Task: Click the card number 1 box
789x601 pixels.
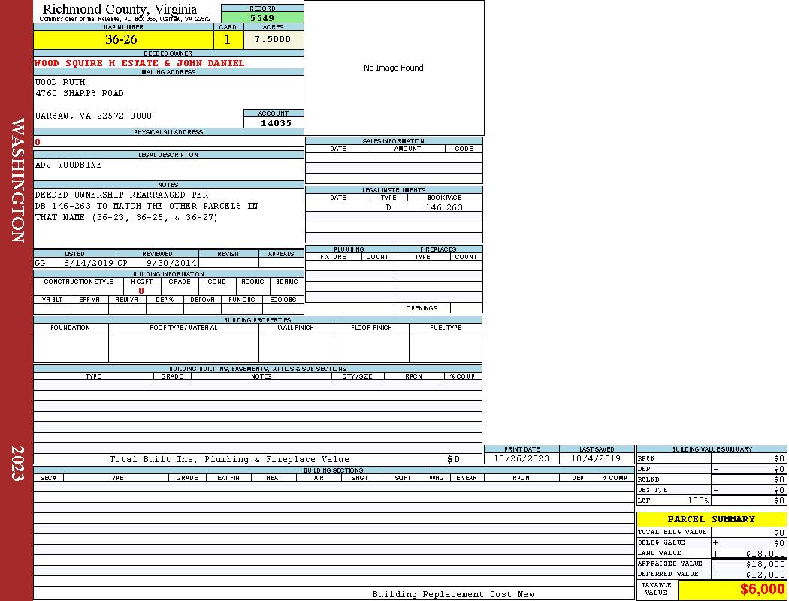Action: tap(228, 40)
